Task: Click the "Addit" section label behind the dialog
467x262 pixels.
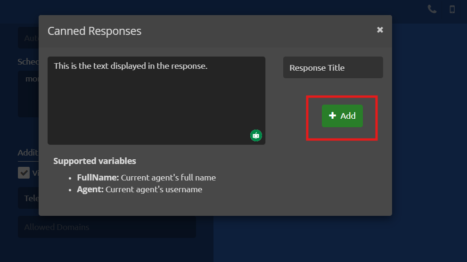Action: click(x=28, y=153)
